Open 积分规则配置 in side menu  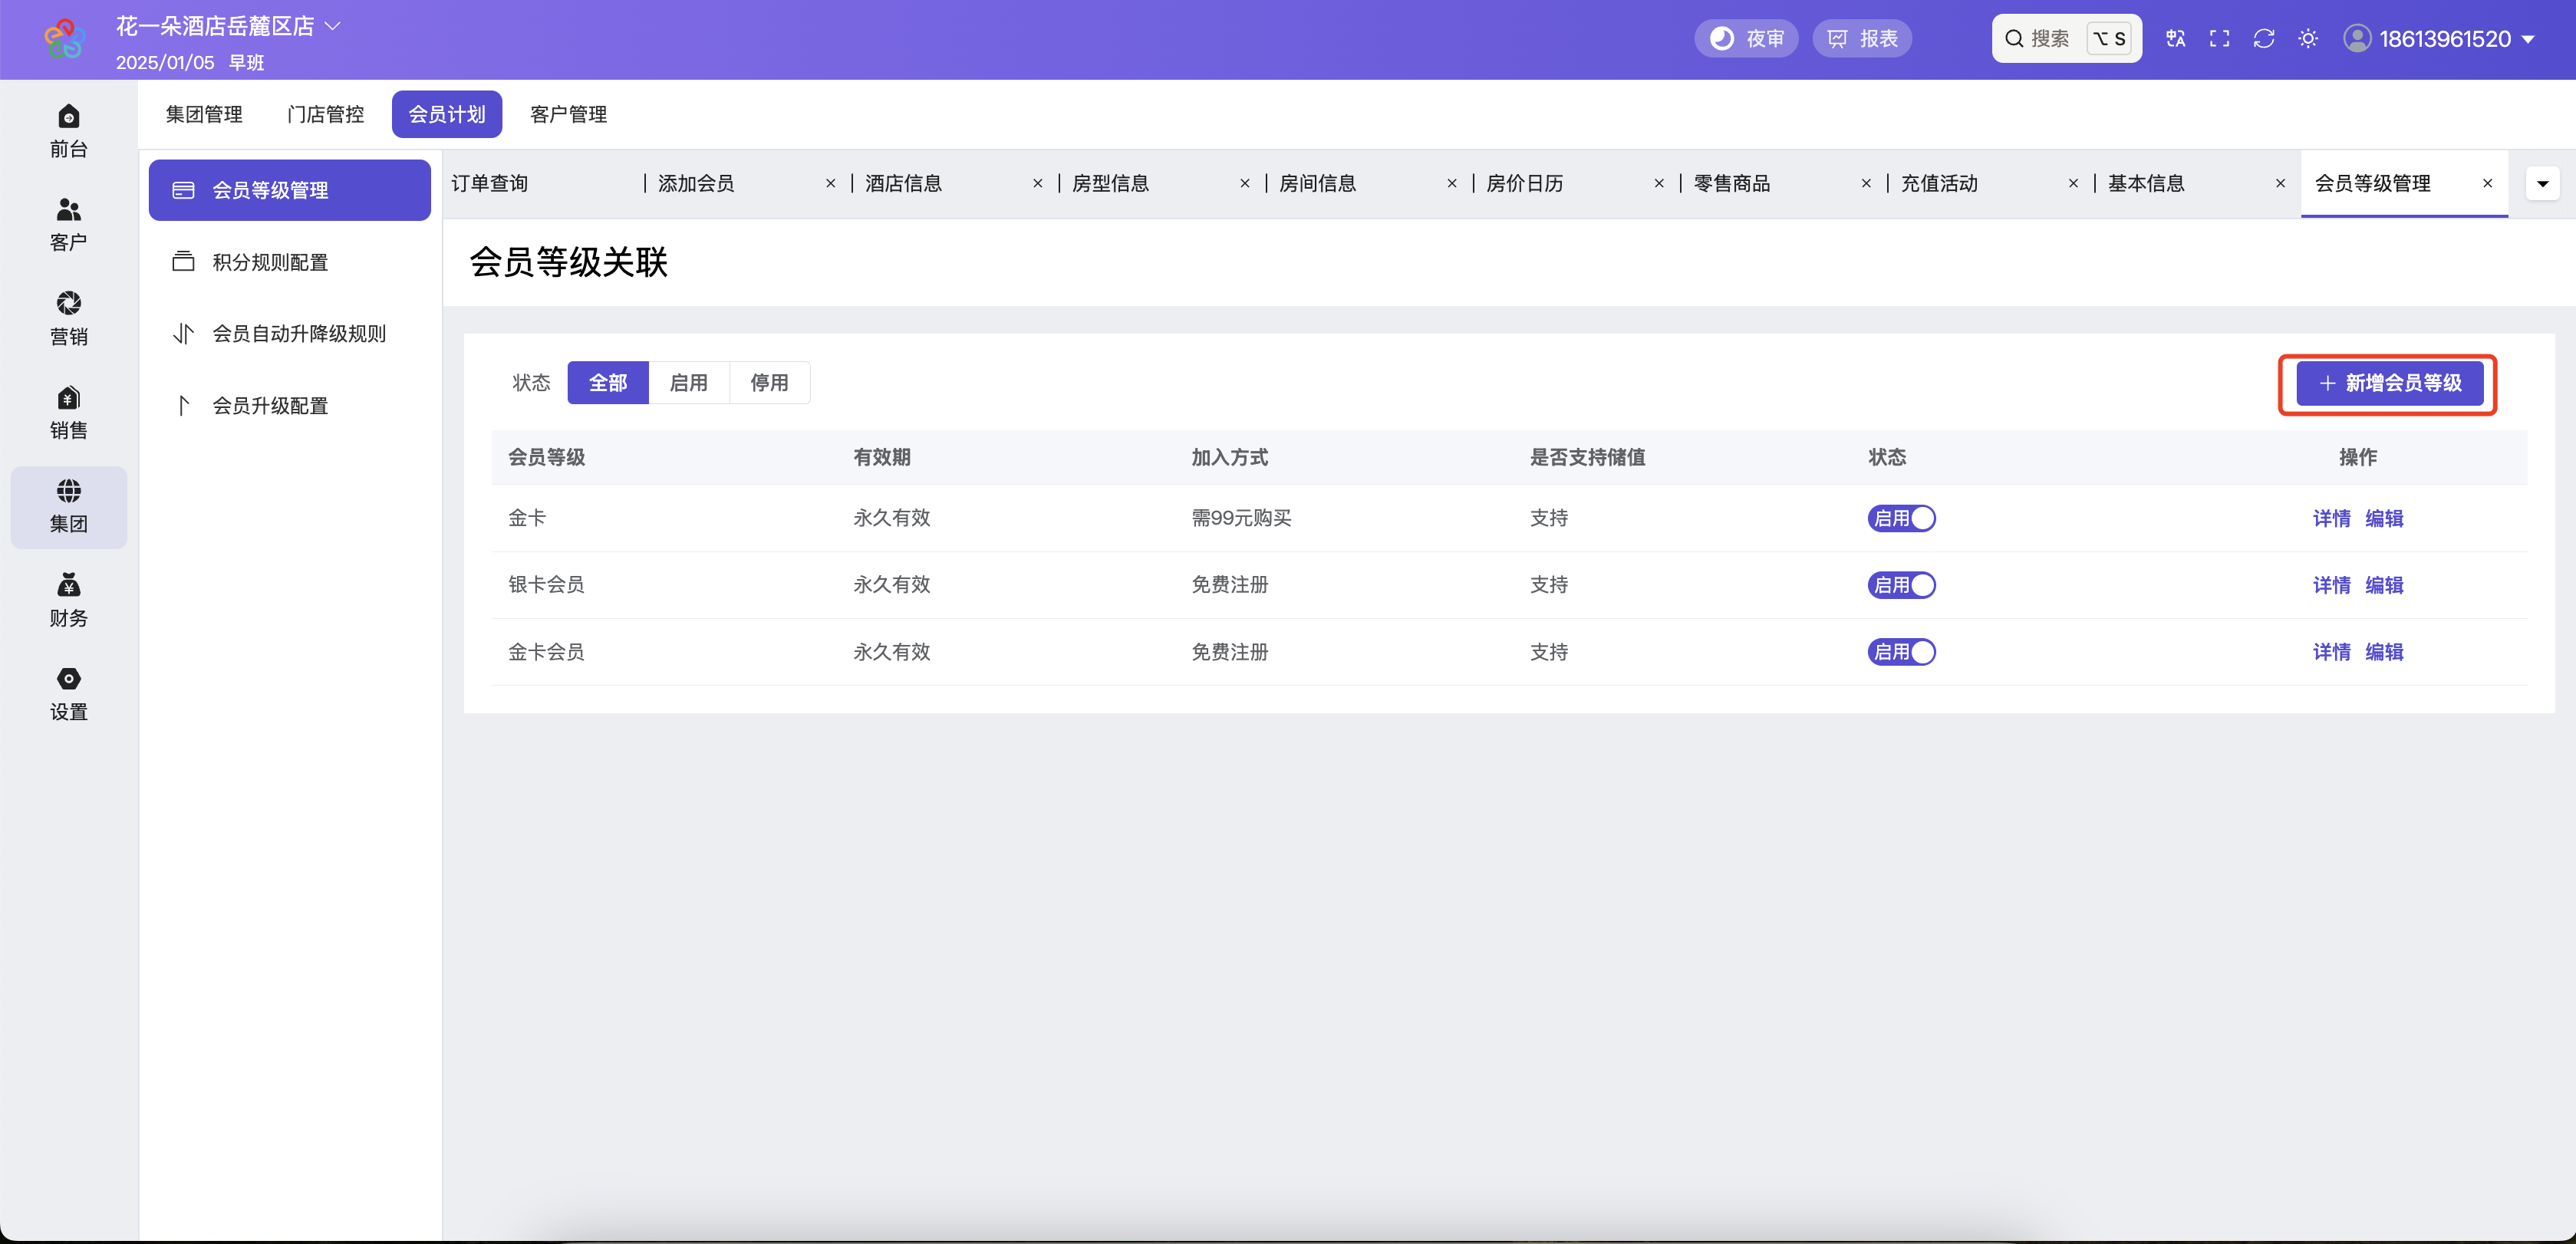tap(290, 262)
